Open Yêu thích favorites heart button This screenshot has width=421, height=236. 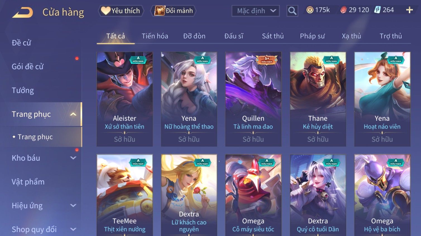121,11
